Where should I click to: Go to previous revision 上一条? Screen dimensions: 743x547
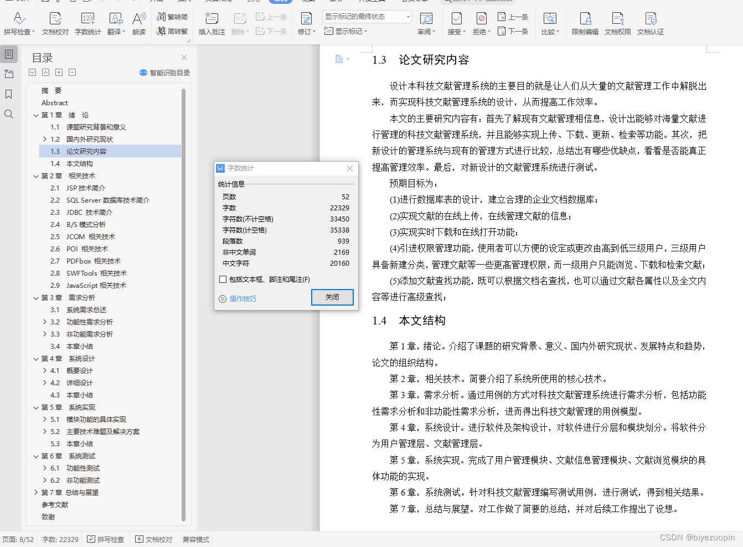(x=513, y=17)
